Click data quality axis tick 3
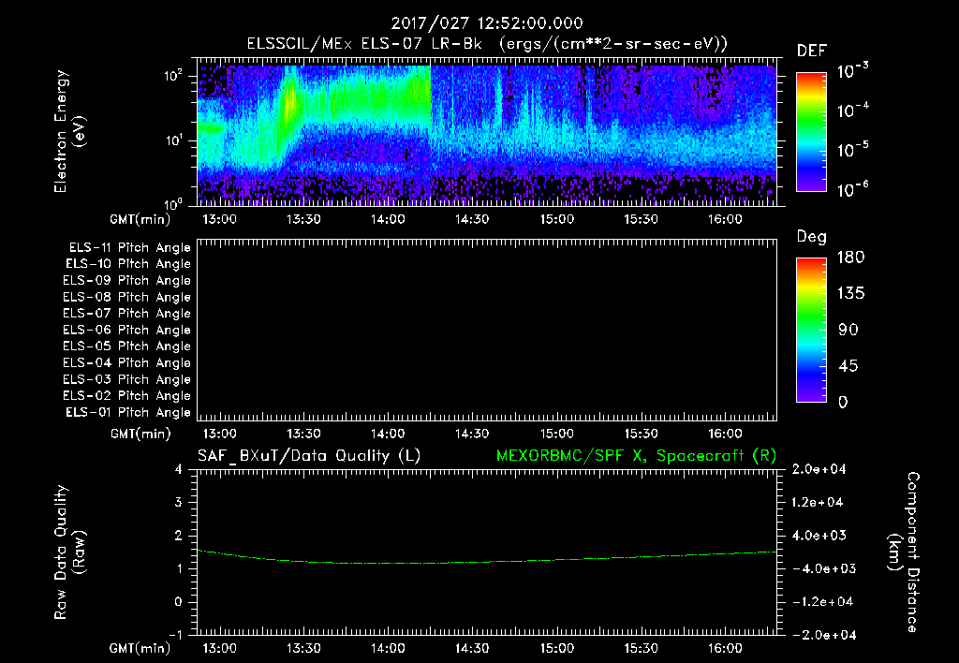 coord(179,502)
